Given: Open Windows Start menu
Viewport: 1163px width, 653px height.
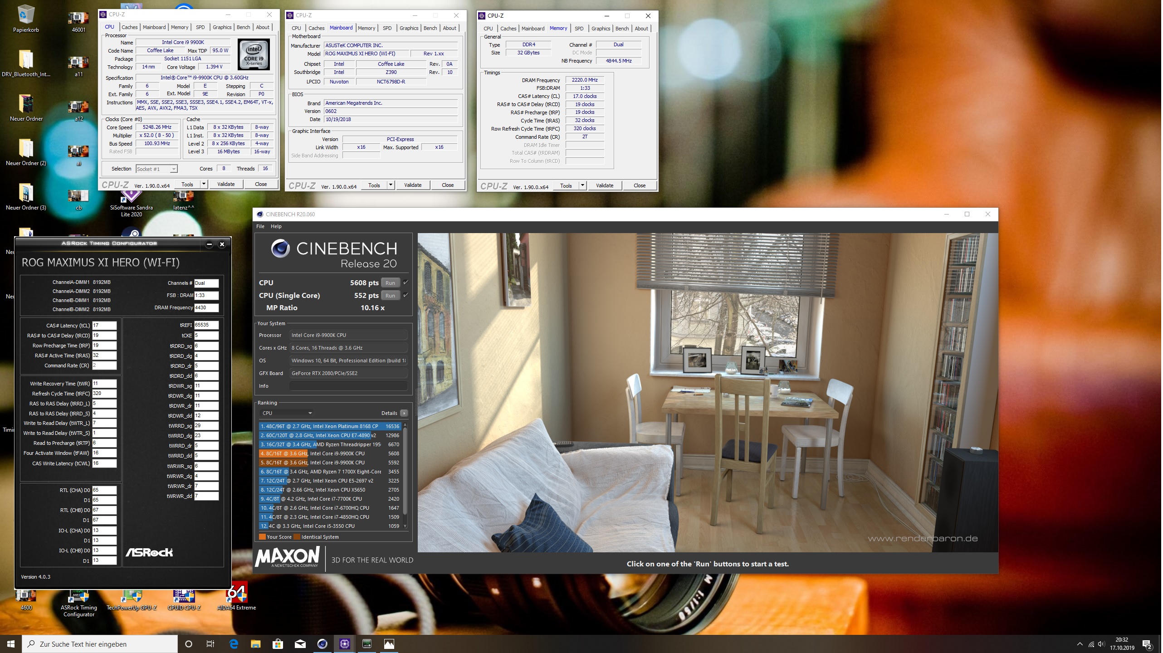Looking at the screenshot, I should coord(11,644).
